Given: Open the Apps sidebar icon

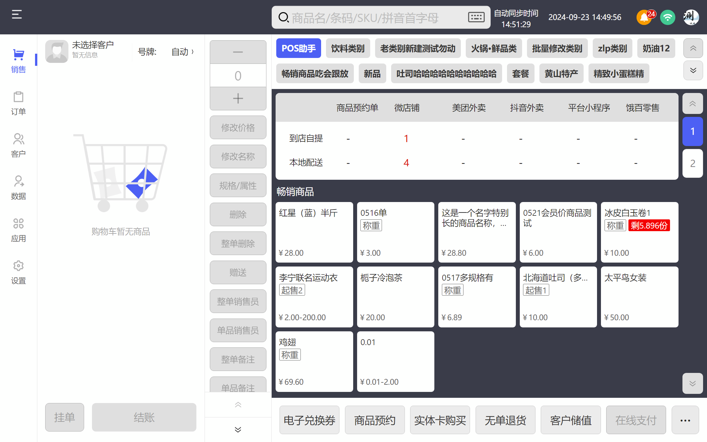Looking at the screenshot, I should [18, 230].
